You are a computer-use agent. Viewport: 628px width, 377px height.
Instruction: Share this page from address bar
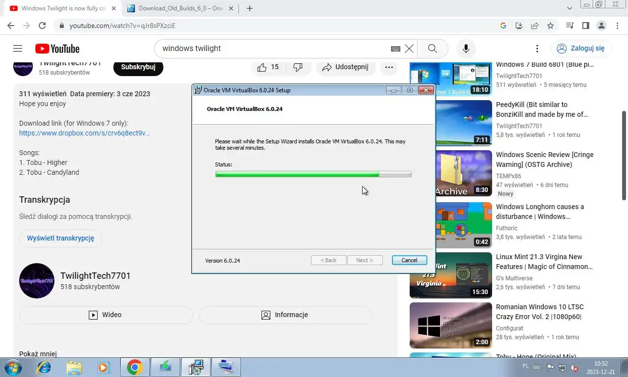pos(535,26)
